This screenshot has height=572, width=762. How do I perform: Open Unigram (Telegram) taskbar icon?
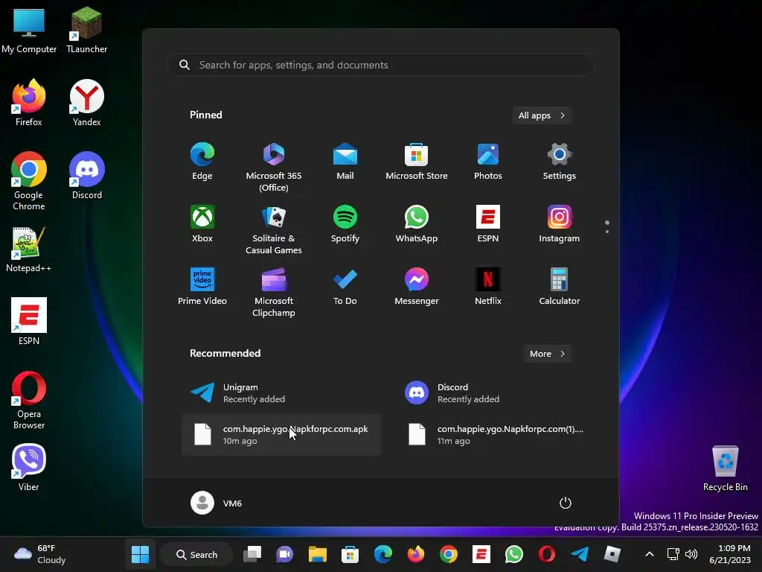[x=580, y=554]
